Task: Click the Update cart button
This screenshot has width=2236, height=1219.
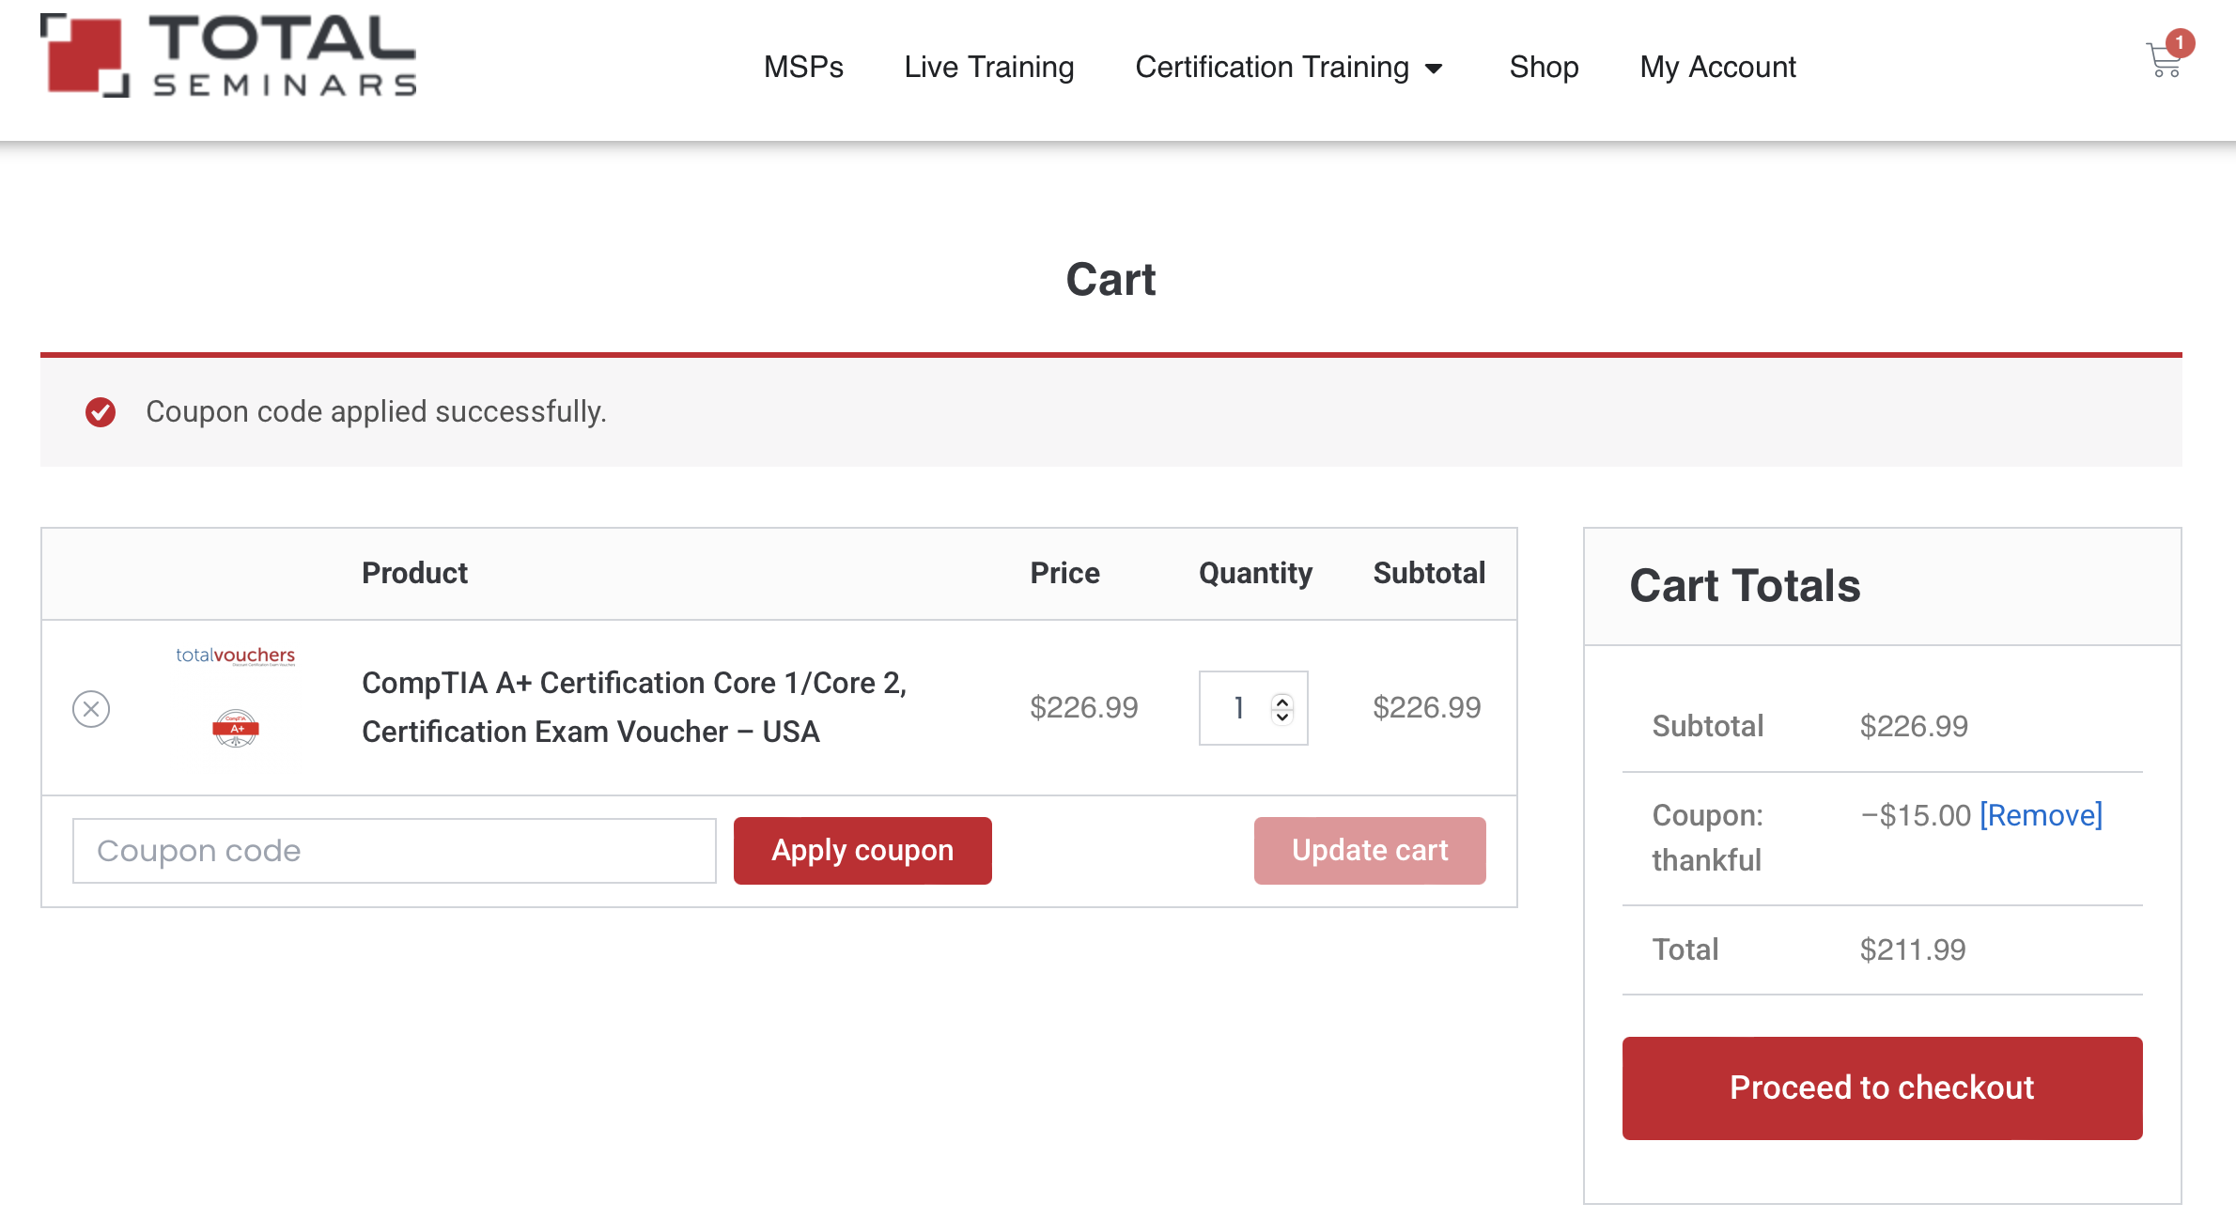Action: (1369, 851)
